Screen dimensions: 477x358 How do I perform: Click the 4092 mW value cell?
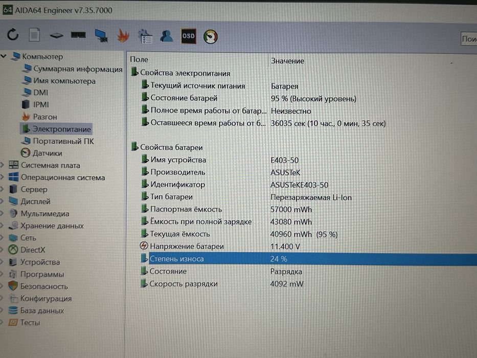pyautogui.click(x=287, y=284)
